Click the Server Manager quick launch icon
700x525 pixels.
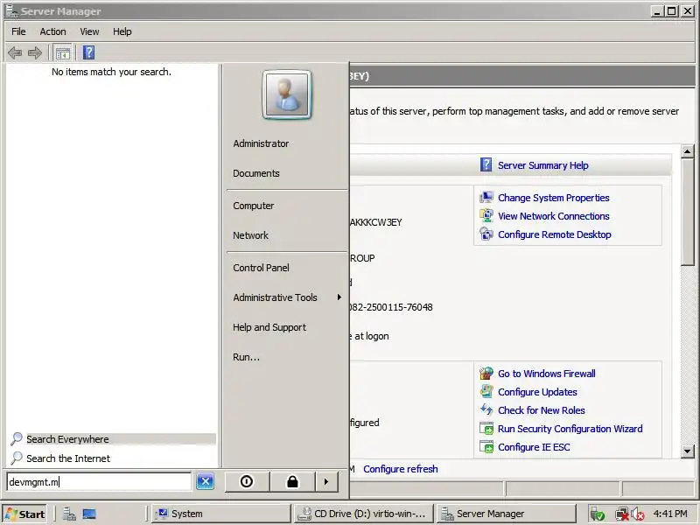69,514
